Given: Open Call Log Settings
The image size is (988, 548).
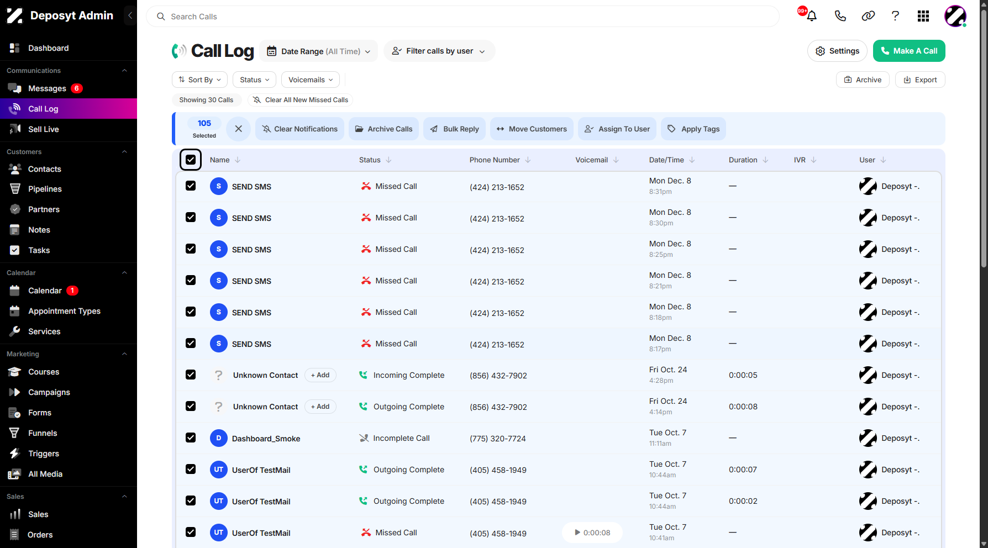Looking at the screenshot, I should (837, 51).
